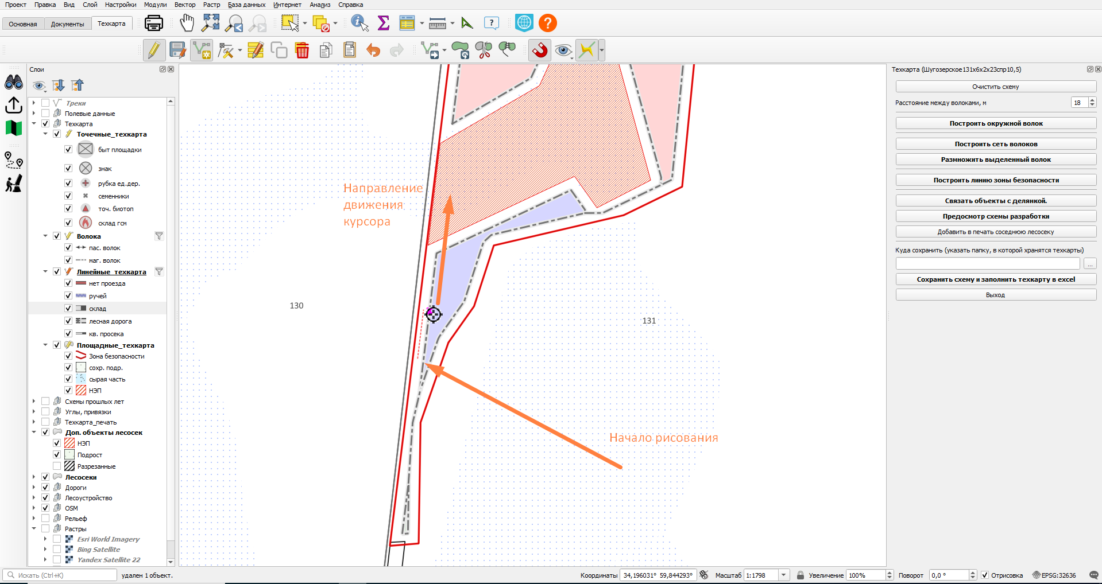Screen dimensions: 1102x584
Task: Toggle editing with the pencil icon
Action: tap(154, 50)
